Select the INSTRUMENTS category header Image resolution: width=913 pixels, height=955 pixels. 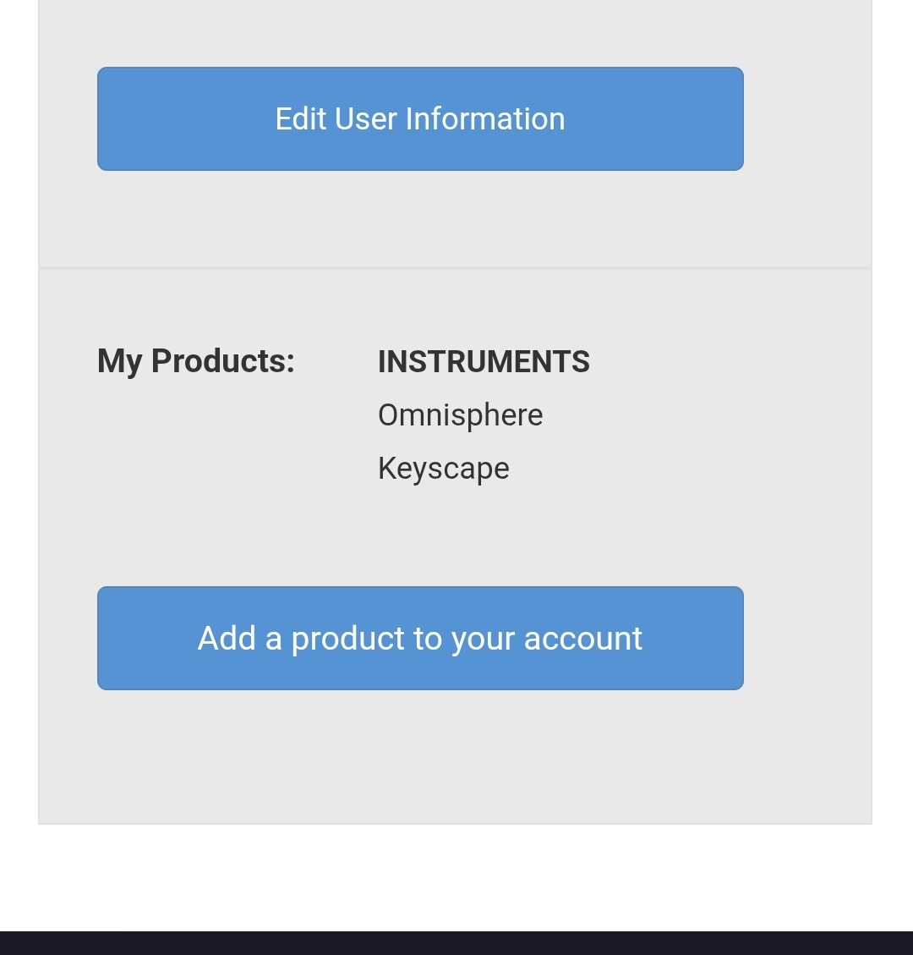pos(484,361)
